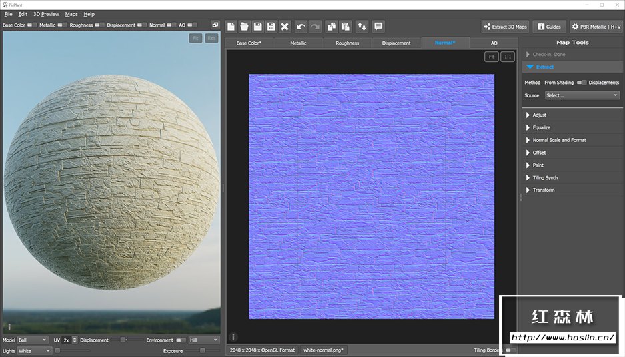Click the Guides button
625x357 pixels.
pyautogui.click(x=549, y=27)
